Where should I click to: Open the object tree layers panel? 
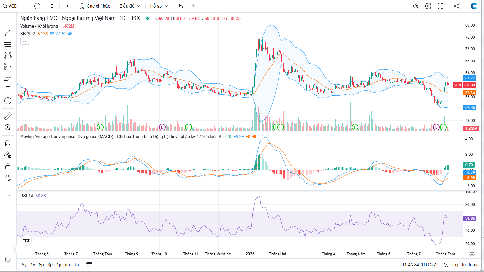[8, 260]
